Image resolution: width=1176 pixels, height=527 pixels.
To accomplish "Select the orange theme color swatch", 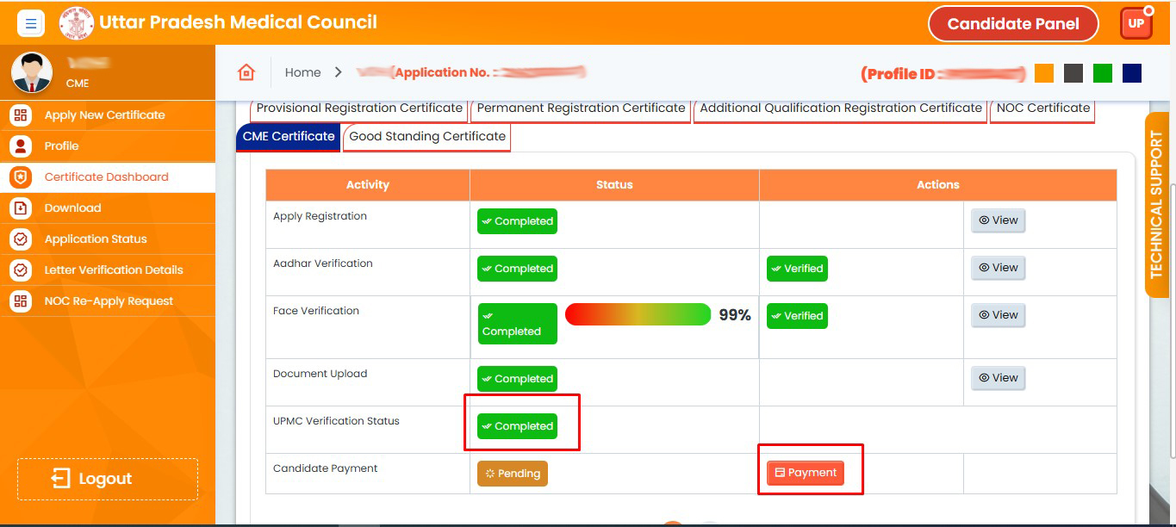I will coord(1044,73).
